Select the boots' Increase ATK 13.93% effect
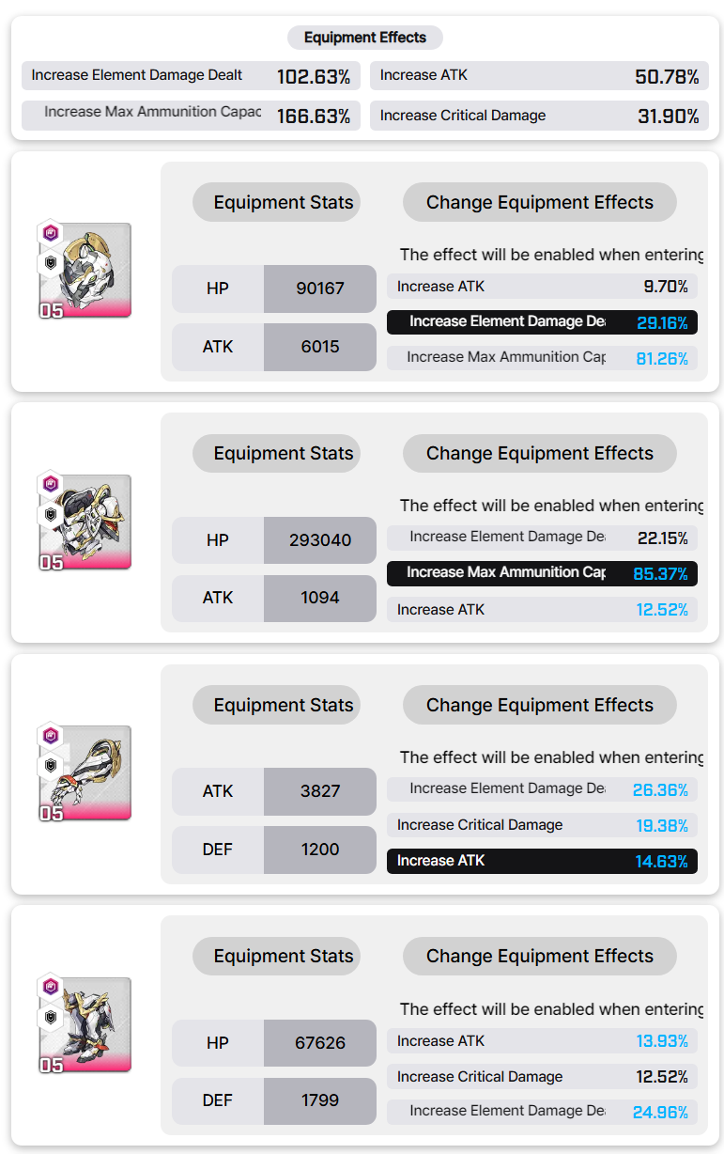This screenshot has height=1154, width=724. tap(542, 1040)
